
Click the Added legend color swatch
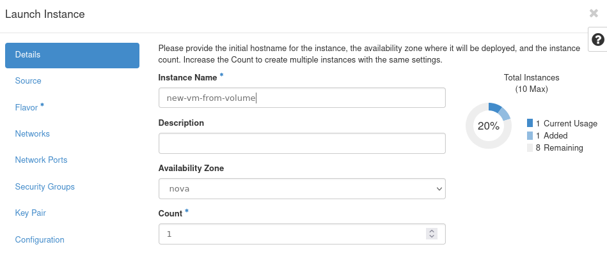click(x=530, y=135)
